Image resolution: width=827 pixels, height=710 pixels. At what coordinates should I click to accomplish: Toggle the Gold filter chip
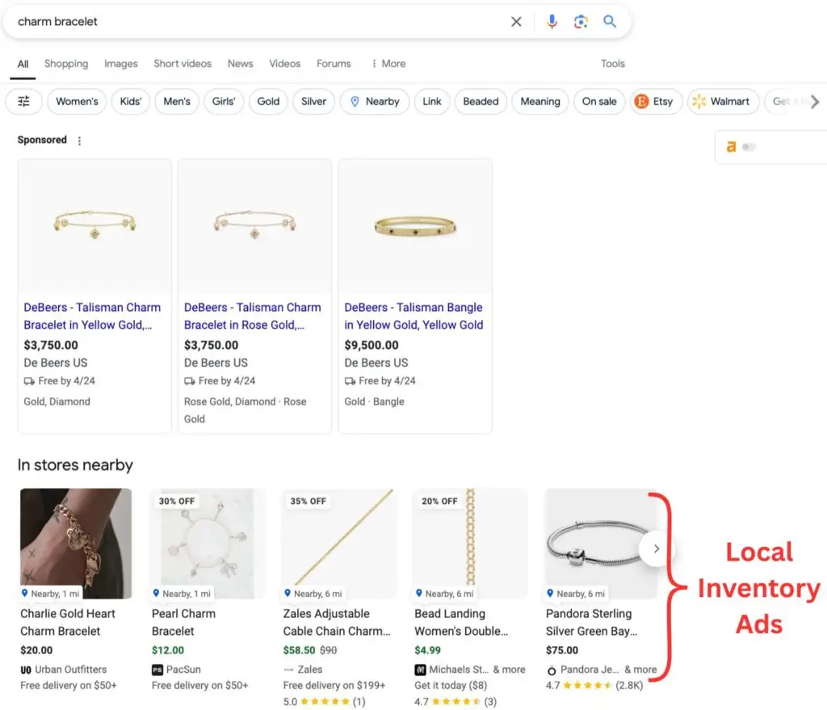[x=268, y=102]
